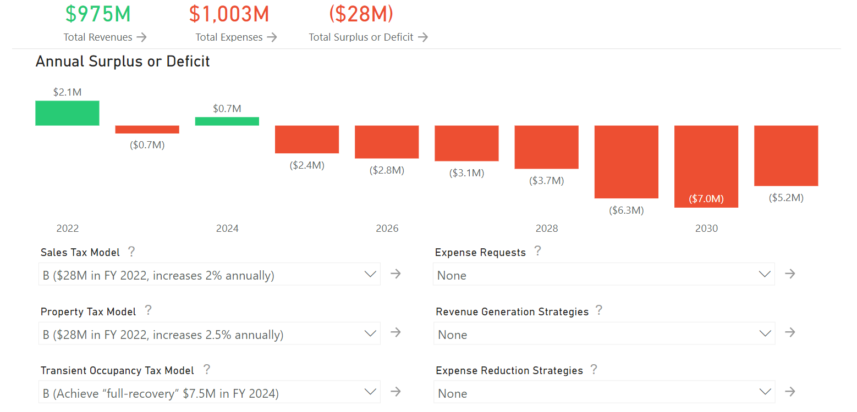Open help for Property Tax Model
Screen dimensions: 857x412
(x=148, y=310)
